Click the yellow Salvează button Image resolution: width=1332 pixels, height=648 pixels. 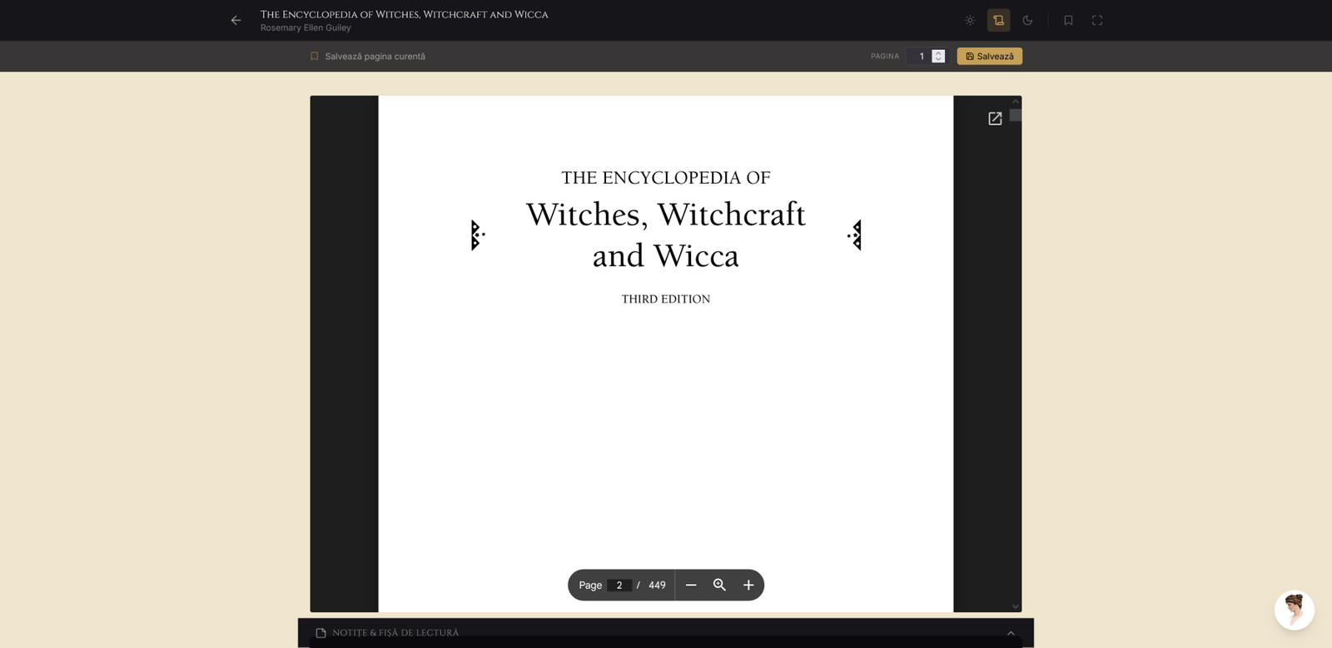[x=990, y=57]
